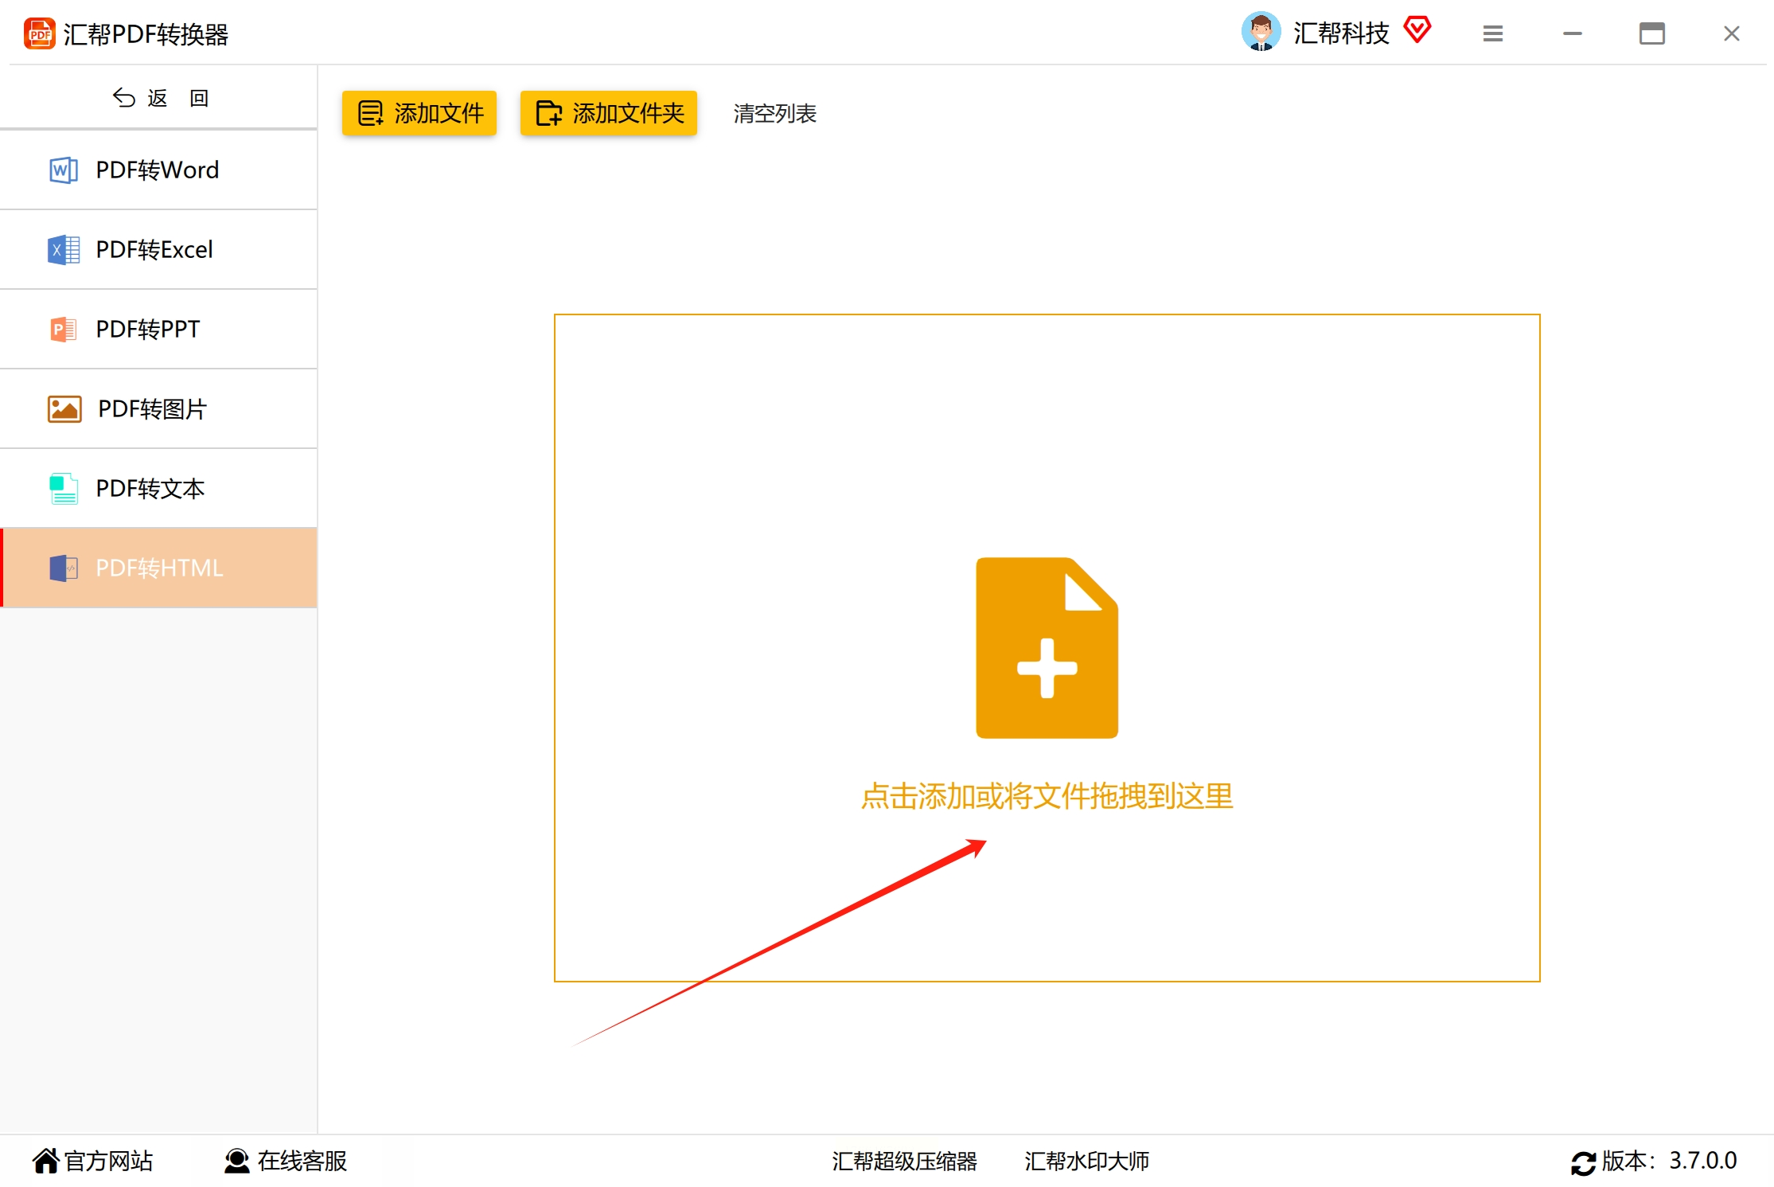The width and height of the screenshot is (1774, 1187).
Task: Click the PDF转Word Word icon
Action: coord(63,170)
